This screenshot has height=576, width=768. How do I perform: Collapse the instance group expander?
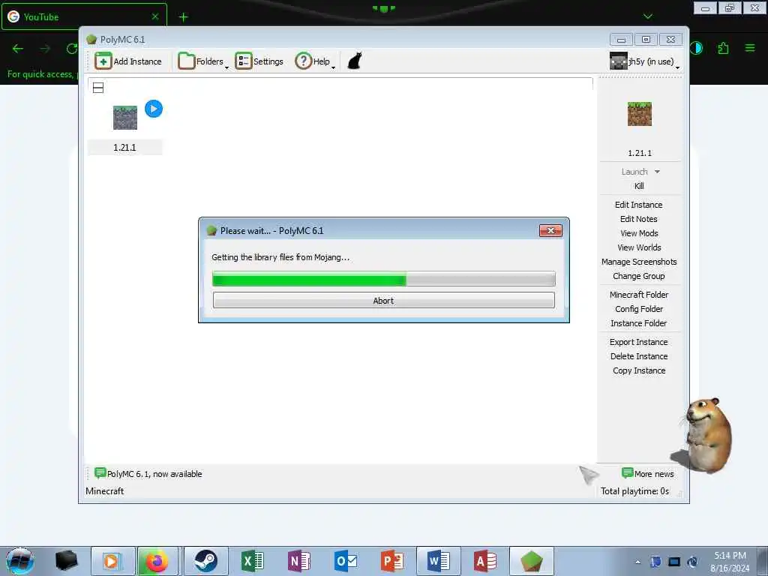(98, 88)
